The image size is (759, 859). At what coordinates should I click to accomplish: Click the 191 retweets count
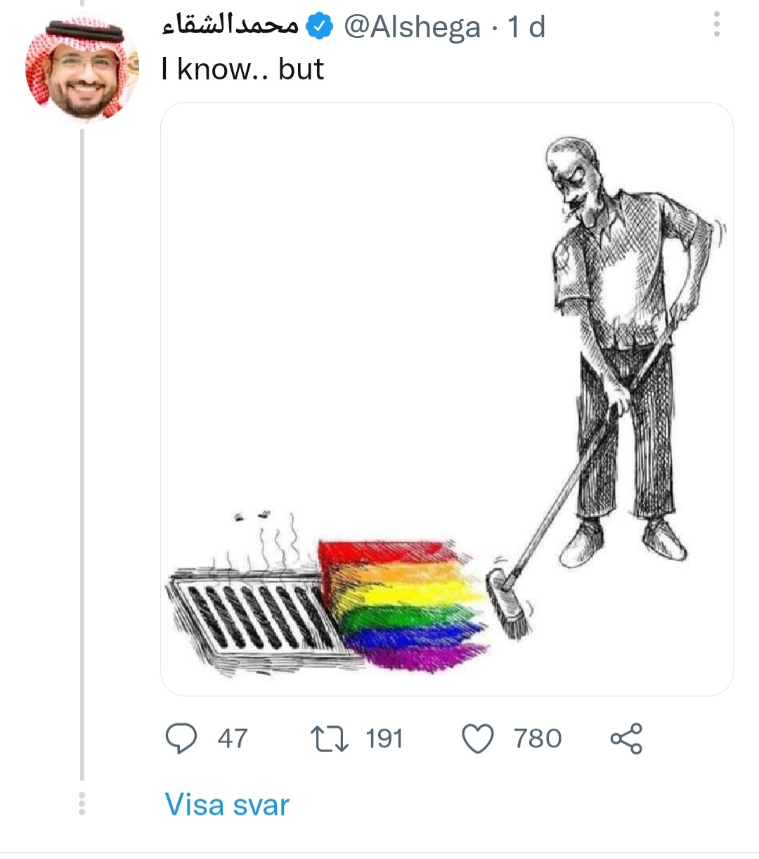(384, 739)
